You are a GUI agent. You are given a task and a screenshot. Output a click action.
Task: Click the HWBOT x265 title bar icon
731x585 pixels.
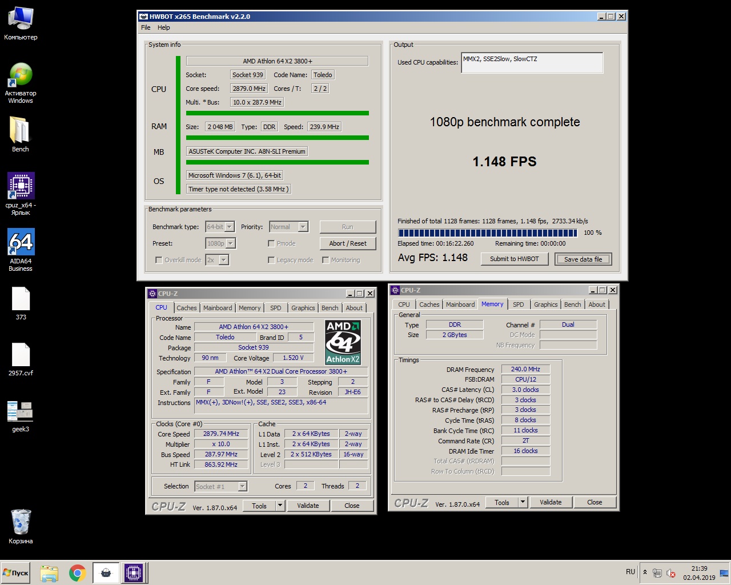coord(144,17)
